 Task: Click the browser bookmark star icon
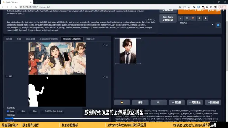tap(189, 7)
